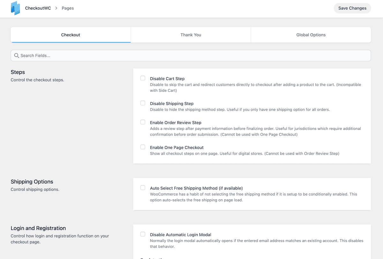Click the CheckoutWC logo icon
The width and height of the screenshot is (383, 259).
click(x=15, y=8)
